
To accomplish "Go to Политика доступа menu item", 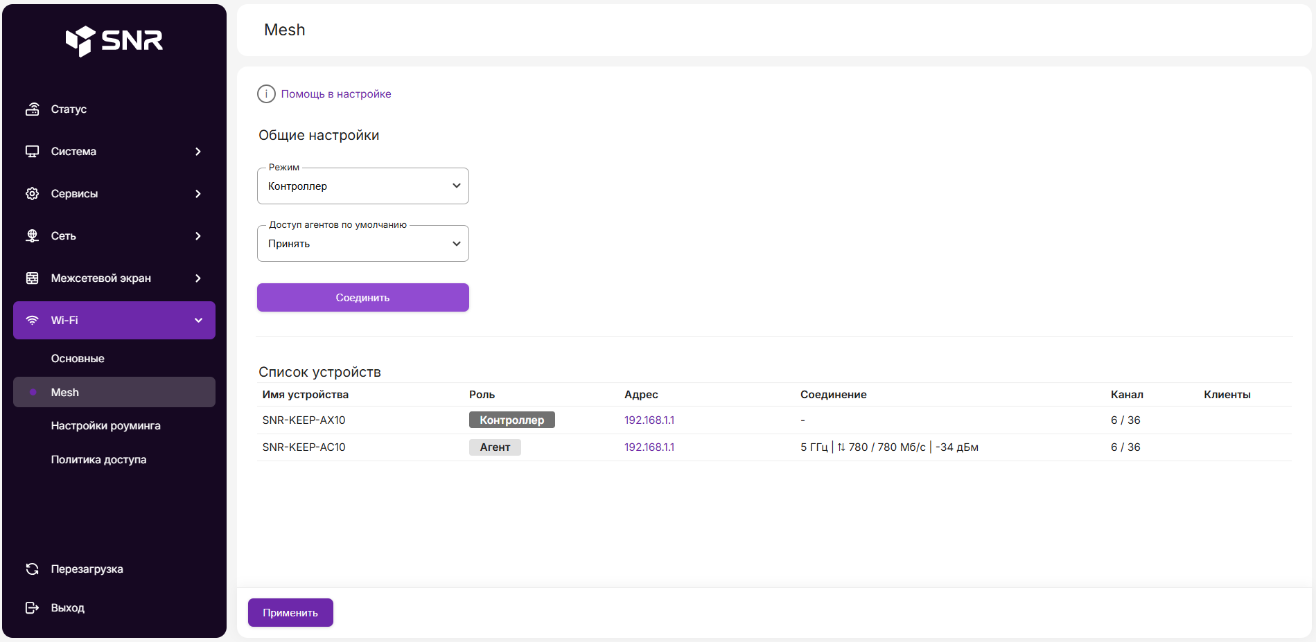I will tap(98, 460).
